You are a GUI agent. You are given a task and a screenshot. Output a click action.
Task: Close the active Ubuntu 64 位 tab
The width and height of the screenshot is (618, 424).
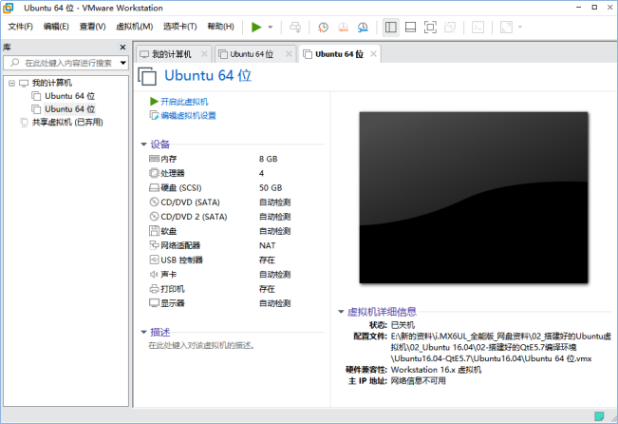373,53
